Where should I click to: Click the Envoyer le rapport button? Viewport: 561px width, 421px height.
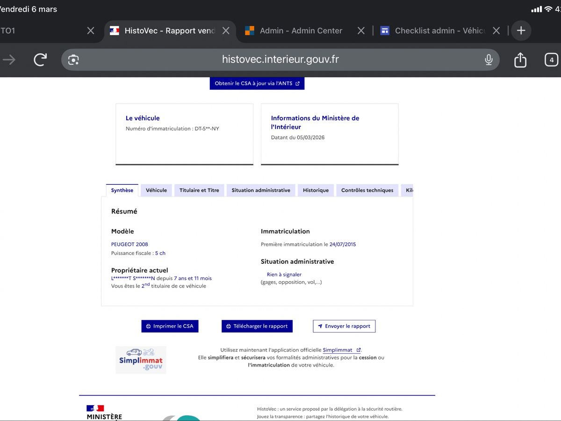tap(344, 326)
